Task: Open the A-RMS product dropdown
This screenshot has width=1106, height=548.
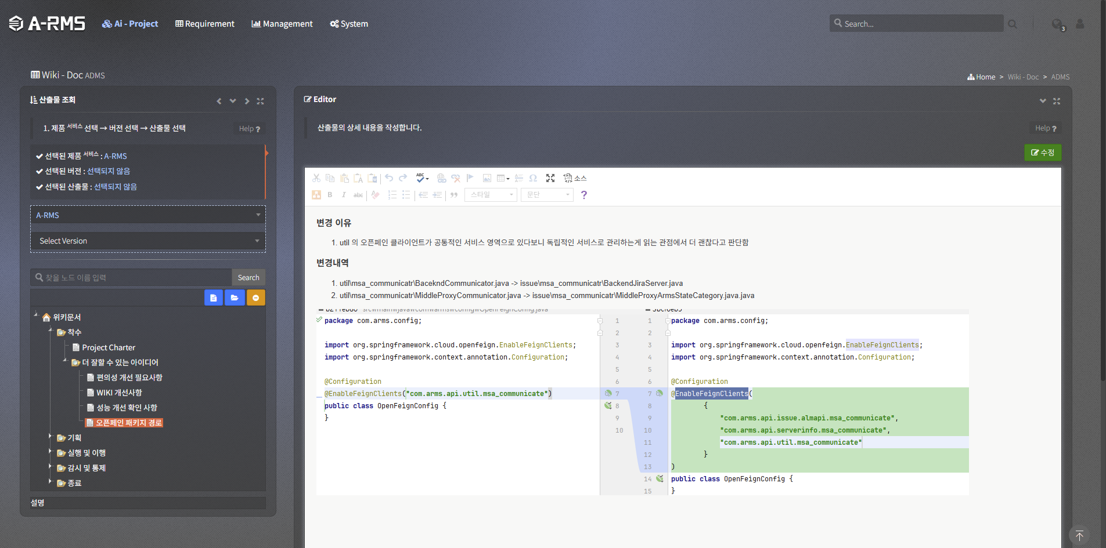Action: pos(148,215)
